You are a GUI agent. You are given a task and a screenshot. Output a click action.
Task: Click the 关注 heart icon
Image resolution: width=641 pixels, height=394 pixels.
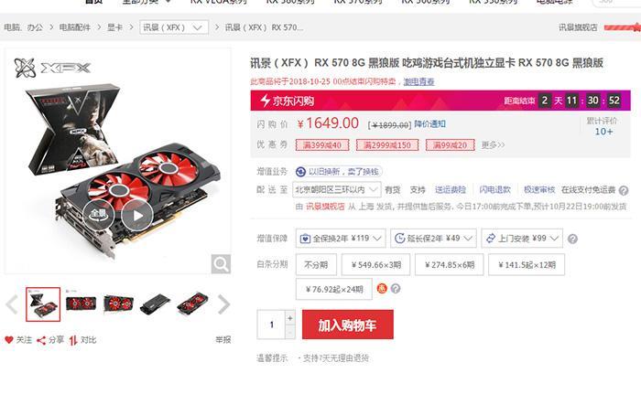click(9, 340)
